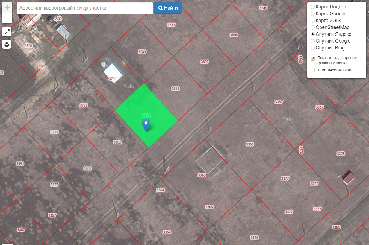The width and height of the screenshot is (369, 245).
Task: Toggle fullscreen map view
Action: [7, 32]
